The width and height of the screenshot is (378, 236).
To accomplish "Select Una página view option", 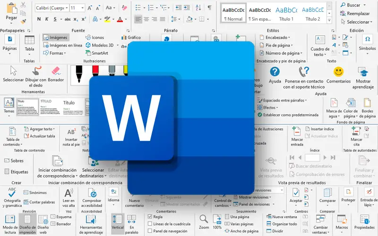I will tap(237, 217).
